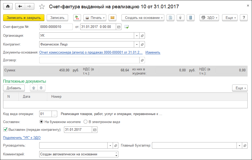
Task: Select На бумажном носителе radio option
Action: [41, 122]
